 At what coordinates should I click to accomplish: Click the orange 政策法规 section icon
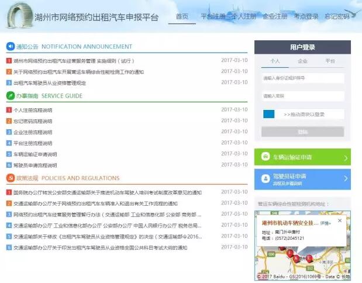(10, 178)
